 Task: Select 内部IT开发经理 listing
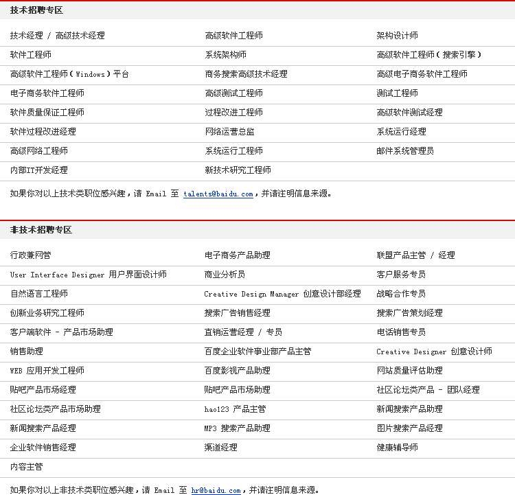click(x=39, y=170)
